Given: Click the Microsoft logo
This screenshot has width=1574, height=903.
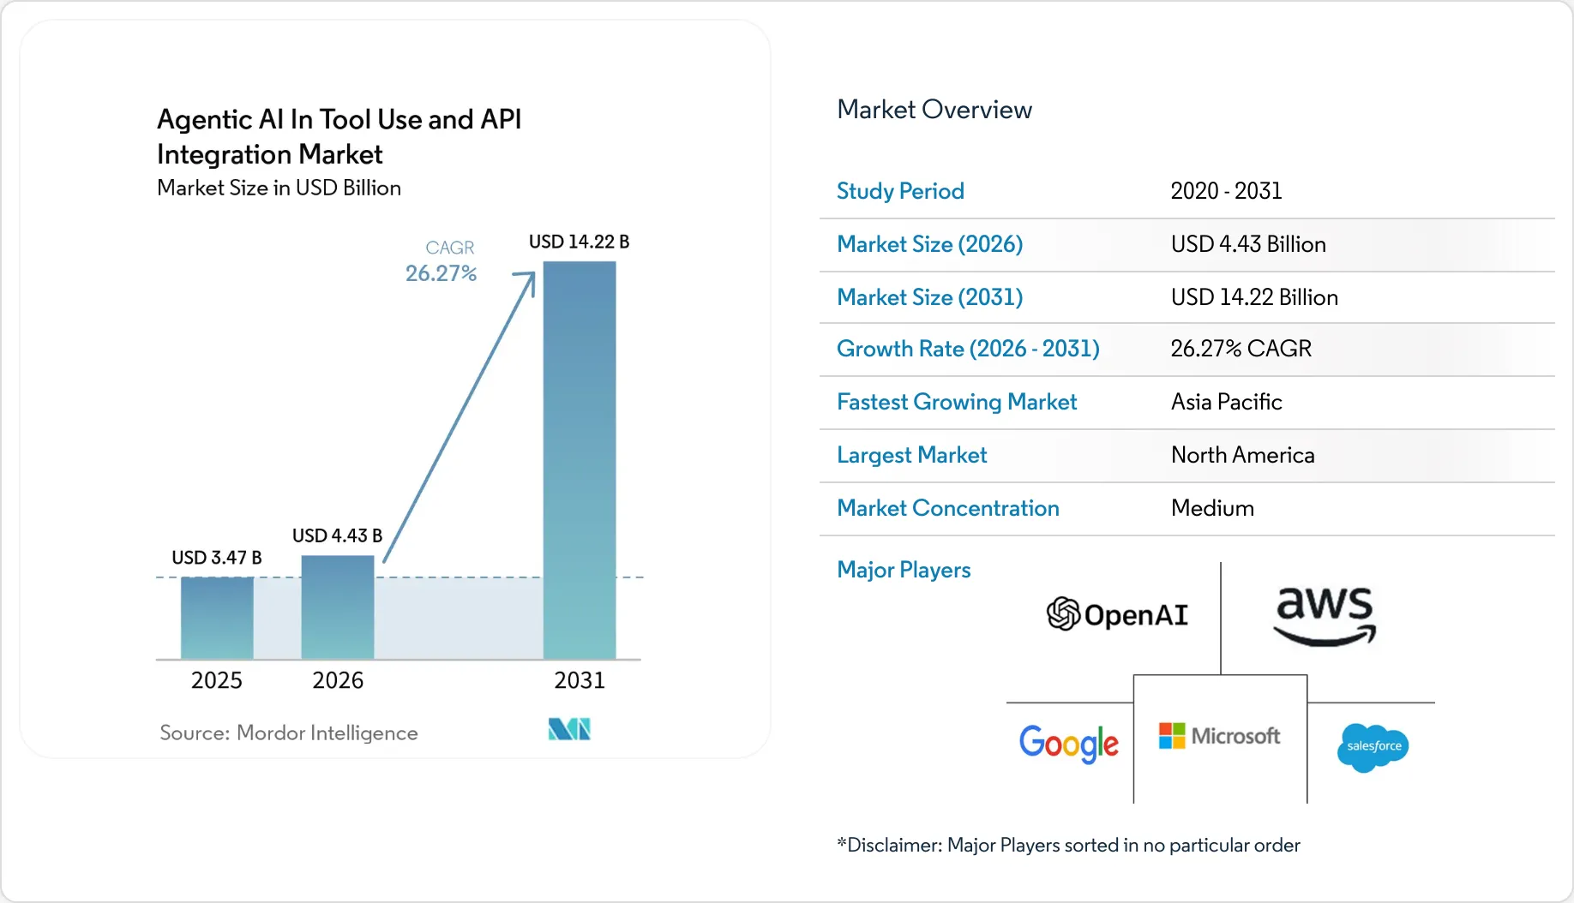Looking at the screenshot, I should click(1219, 736).
